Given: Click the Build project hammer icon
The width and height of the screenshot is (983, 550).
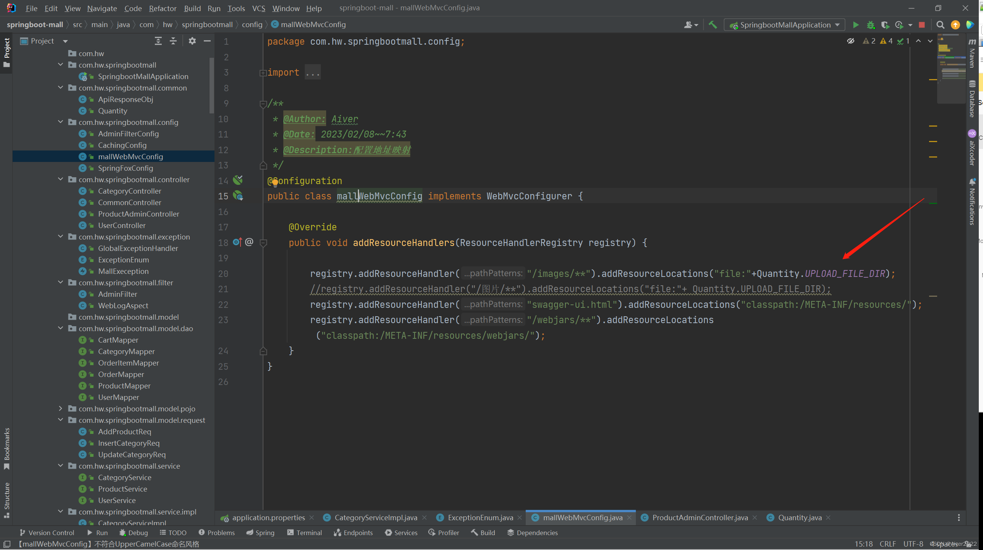Looking at the screenshot, I should [713, 25].
